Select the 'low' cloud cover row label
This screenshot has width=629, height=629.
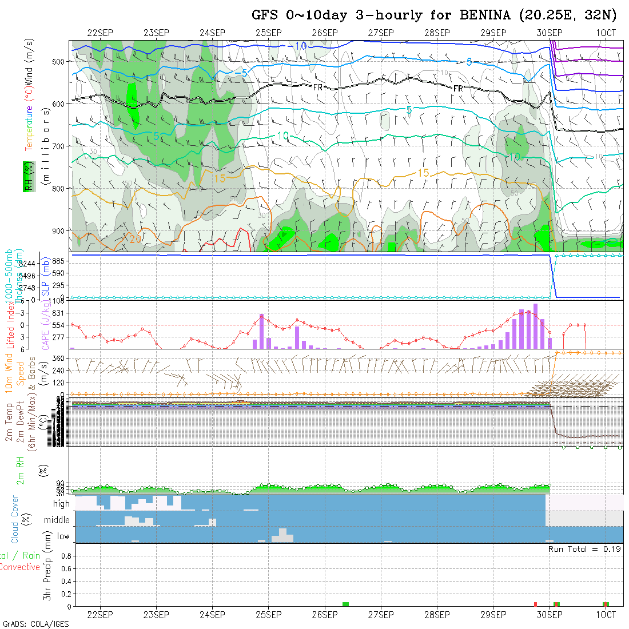pyautogui.click(x=63, y=536)
